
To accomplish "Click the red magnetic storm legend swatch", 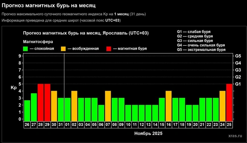I will (109, 49).
